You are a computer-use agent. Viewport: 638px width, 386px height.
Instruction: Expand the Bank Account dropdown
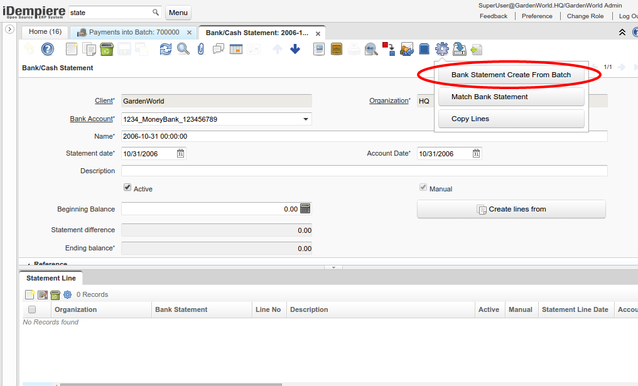[306, 119]
